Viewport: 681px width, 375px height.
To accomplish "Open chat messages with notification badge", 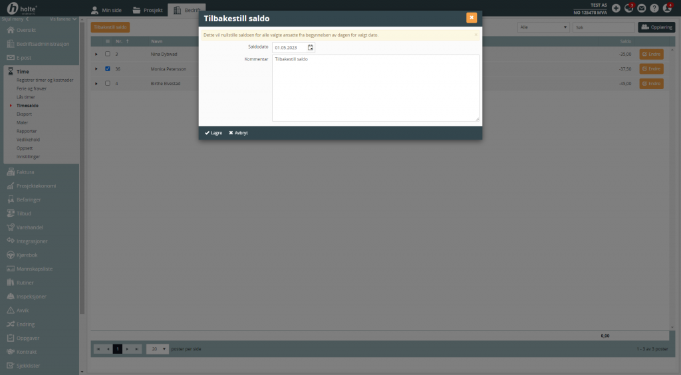I will tap(628, 8).
